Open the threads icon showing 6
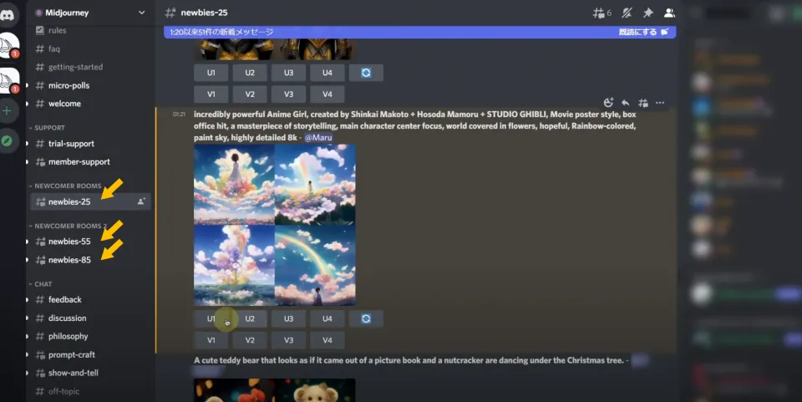 tap(602, 13)
